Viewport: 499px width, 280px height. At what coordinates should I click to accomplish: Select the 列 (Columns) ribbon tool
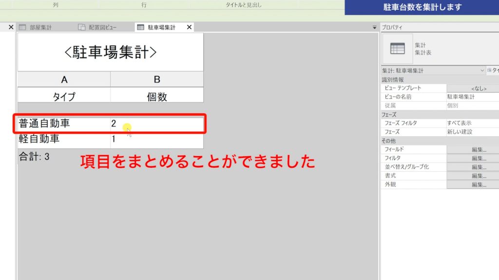point(55,5)
